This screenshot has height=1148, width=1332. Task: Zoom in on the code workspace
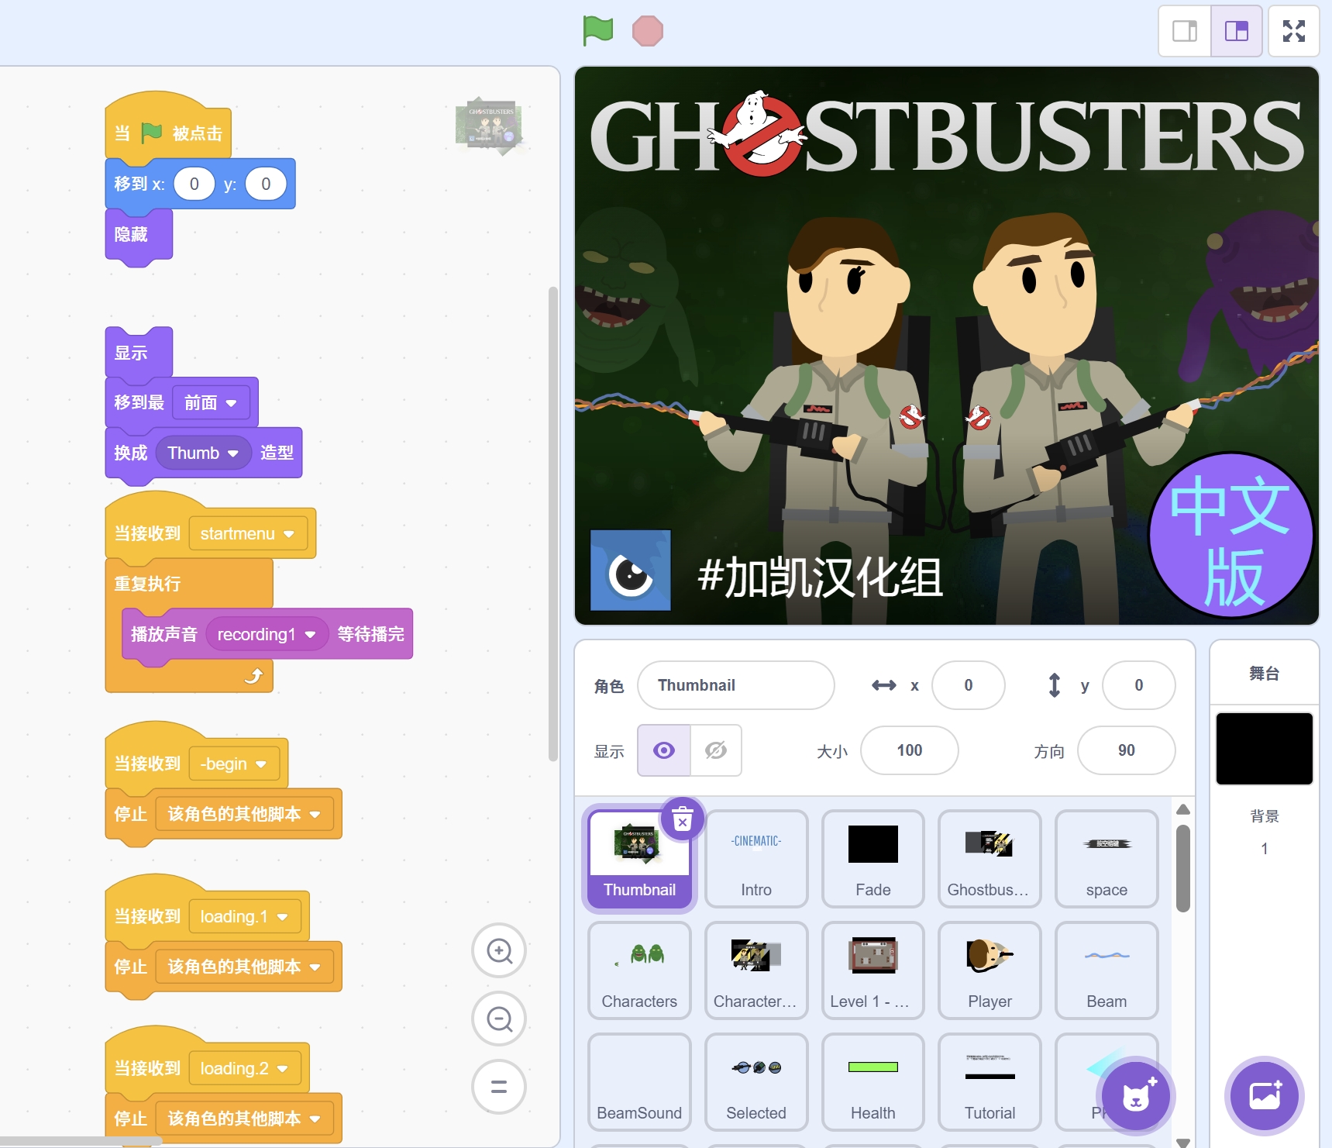click(499, 950)
